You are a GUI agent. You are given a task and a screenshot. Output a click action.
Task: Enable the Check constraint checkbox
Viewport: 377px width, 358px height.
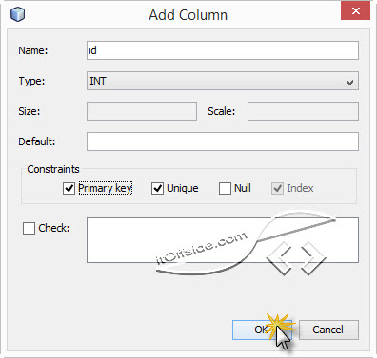29,228
